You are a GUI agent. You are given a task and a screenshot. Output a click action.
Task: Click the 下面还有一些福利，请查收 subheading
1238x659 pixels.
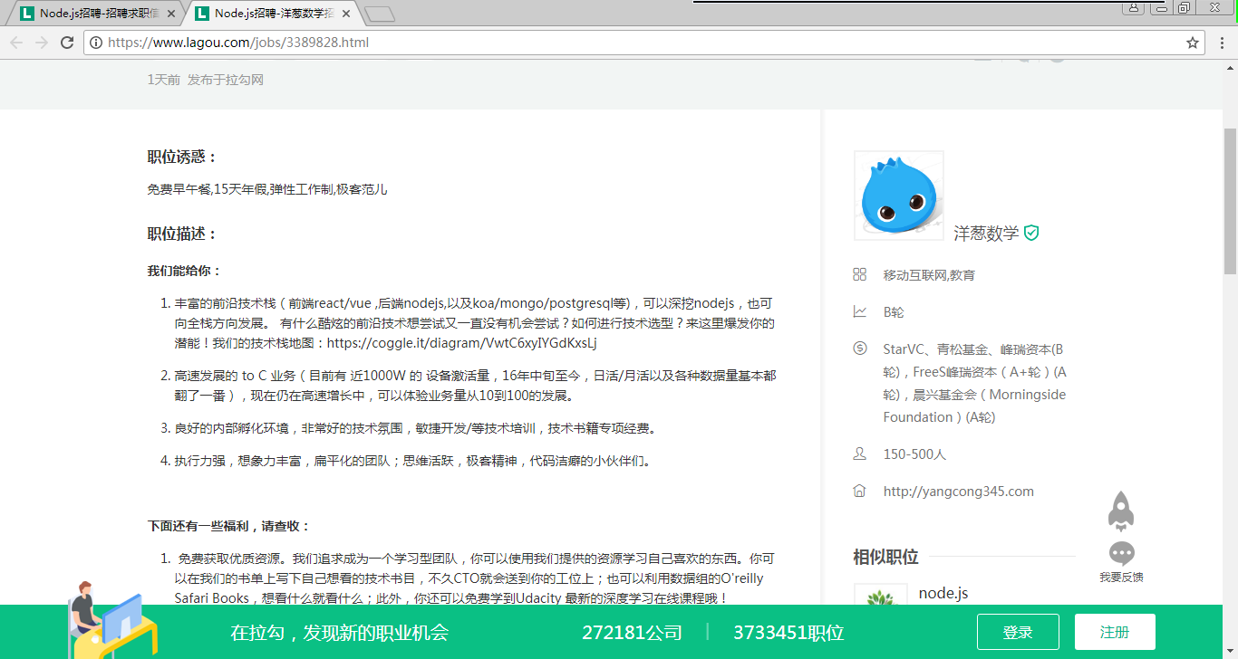(x=229, y=526)
